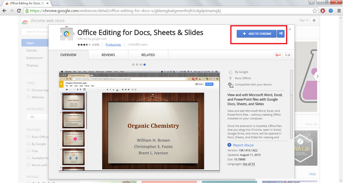Click the red Adblock extension icon
The width and height of the screenshot is (343, 183).
point(323,11)
